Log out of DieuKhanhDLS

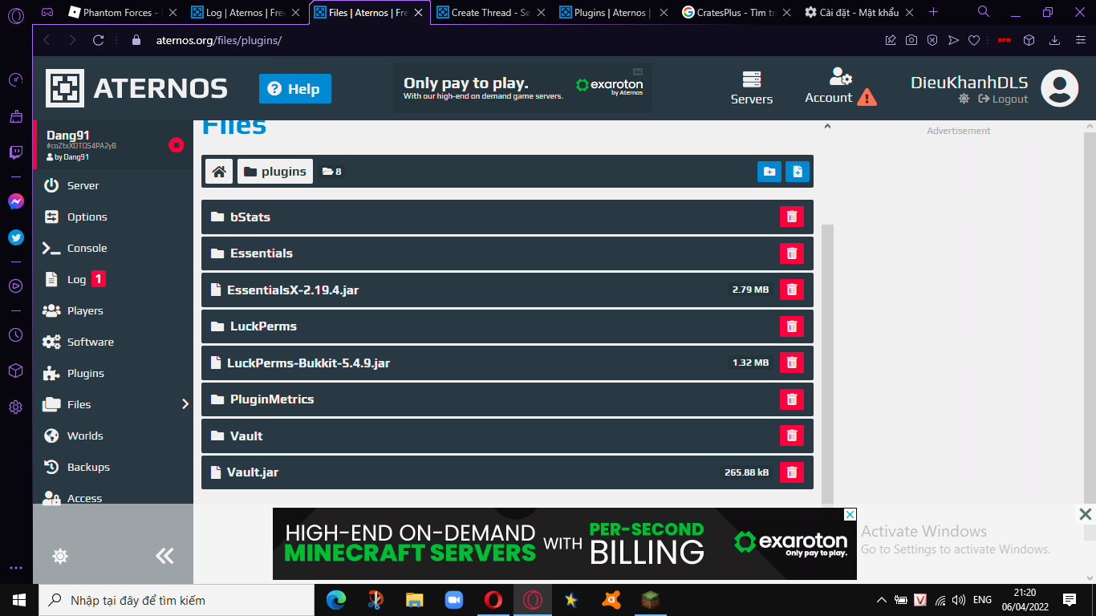[x=1003, y=99]
